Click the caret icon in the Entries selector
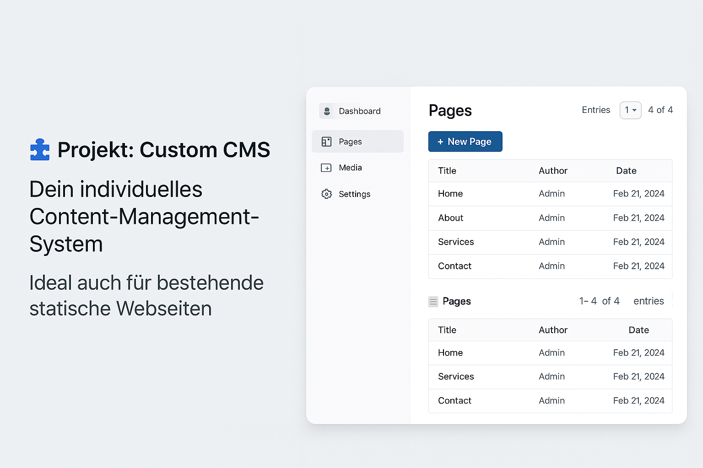Viewport: 703px width, 468px height. click(x=635, y=111)
